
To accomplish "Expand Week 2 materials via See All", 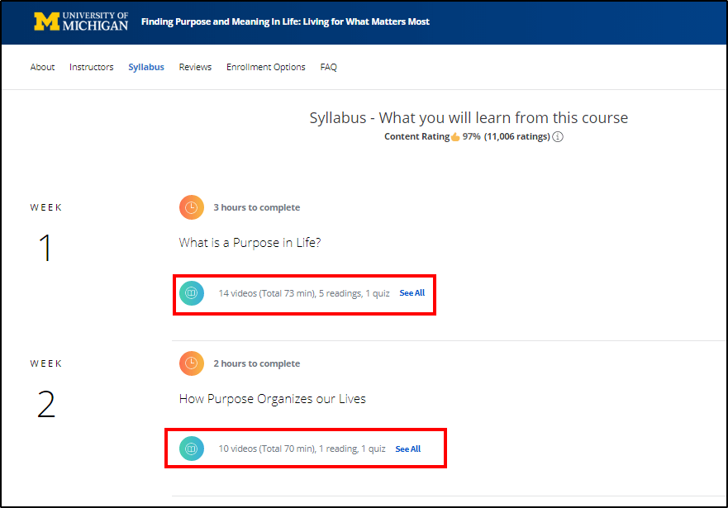I will pos(407,449).
